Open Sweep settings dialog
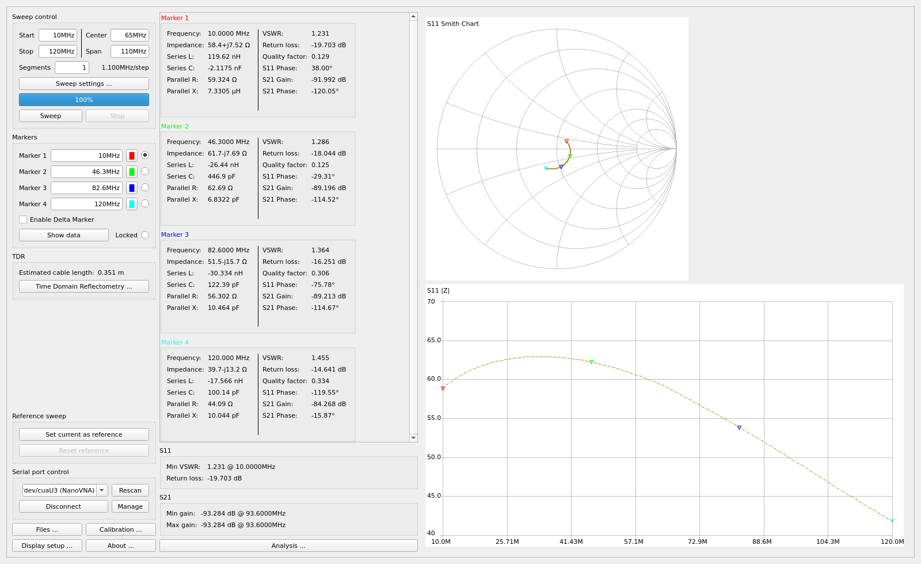The height and width of the screenshot is (564, 921). coord(84,84)
